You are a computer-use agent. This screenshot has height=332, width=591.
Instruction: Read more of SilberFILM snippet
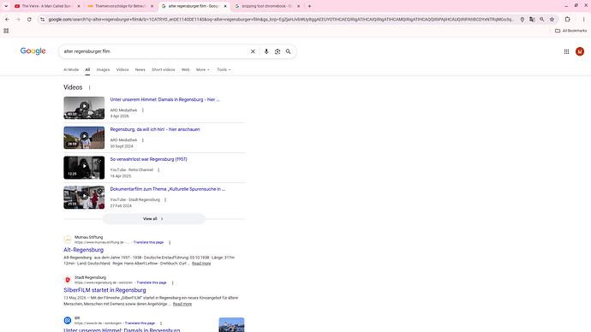coord(182,304)
